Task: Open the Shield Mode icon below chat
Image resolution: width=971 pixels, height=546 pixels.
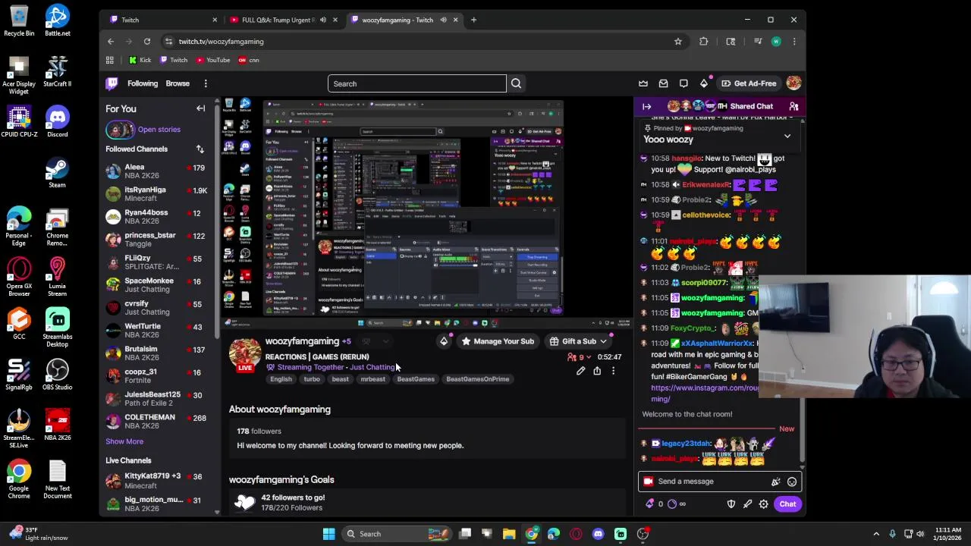Action: (x=731, y=504)
